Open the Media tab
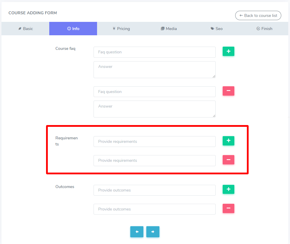This screenshot has width=290, height=244. 169,29
